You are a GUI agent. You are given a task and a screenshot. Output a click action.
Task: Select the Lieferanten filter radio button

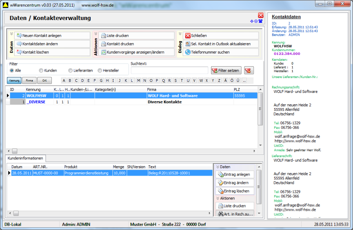coord(71,71)
